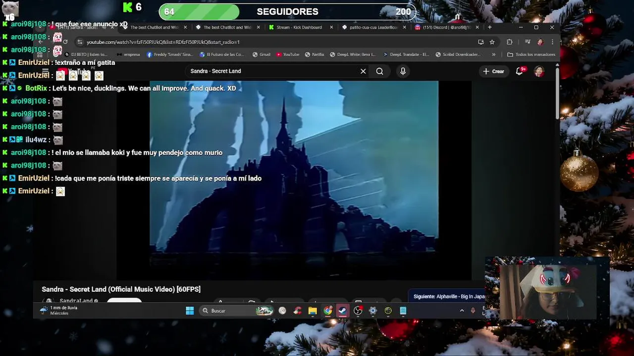Open Steam from the taskbar
Screen dimensions: 634x356
tap(343, 311)
